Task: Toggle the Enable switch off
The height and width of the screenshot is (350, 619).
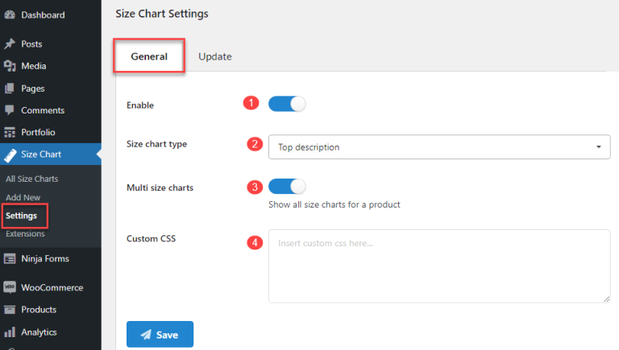Action: 287,104
